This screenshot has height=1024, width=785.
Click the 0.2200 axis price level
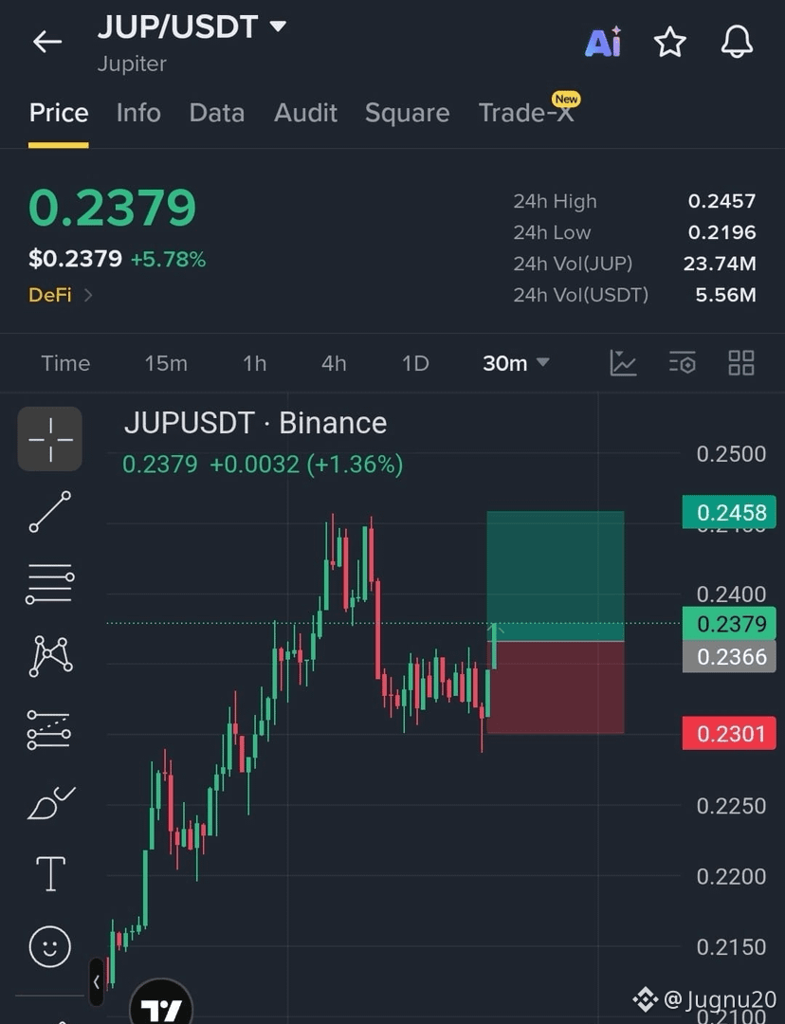point(731,876)
